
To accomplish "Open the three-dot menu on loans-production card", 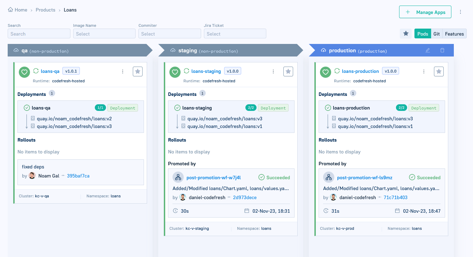I will click(424, 71).
